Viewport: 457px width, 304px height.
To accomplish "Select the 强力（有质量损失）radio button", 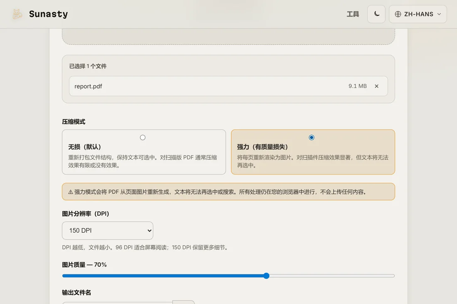I will click(x=312, y=138).
